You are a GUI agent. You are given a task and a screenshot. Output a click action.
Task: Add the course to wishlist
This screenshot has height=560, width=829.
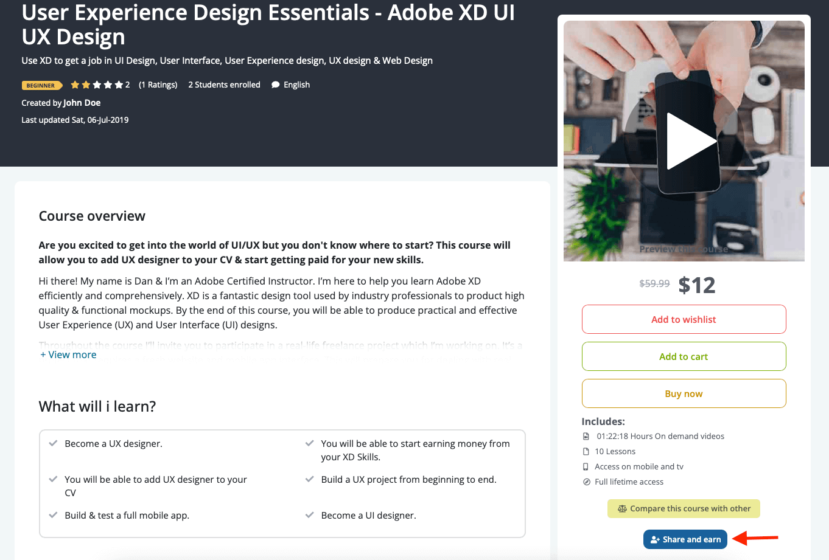click(684, 319)
